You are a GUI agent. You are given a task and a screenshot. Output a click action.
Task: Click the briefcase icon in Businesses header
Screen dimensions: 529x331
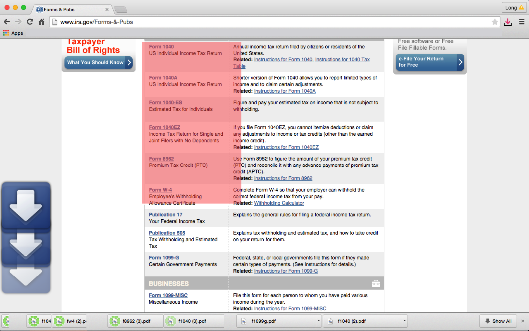coord(376,283)
